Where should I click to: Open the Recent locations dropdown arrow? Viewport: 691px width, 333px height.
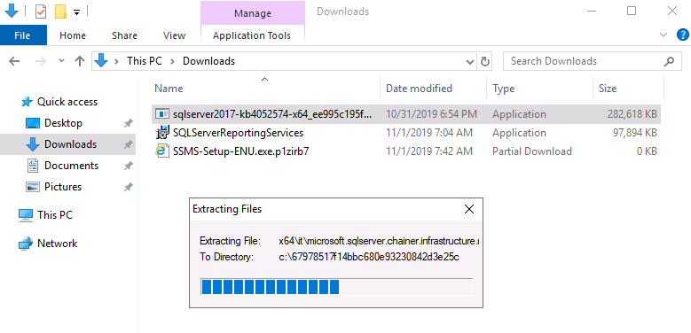[61, 61]
